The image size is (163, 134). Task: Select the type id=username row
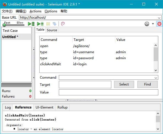97,52
